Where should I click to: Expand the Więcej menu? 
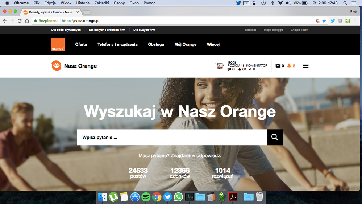point(213,44)
